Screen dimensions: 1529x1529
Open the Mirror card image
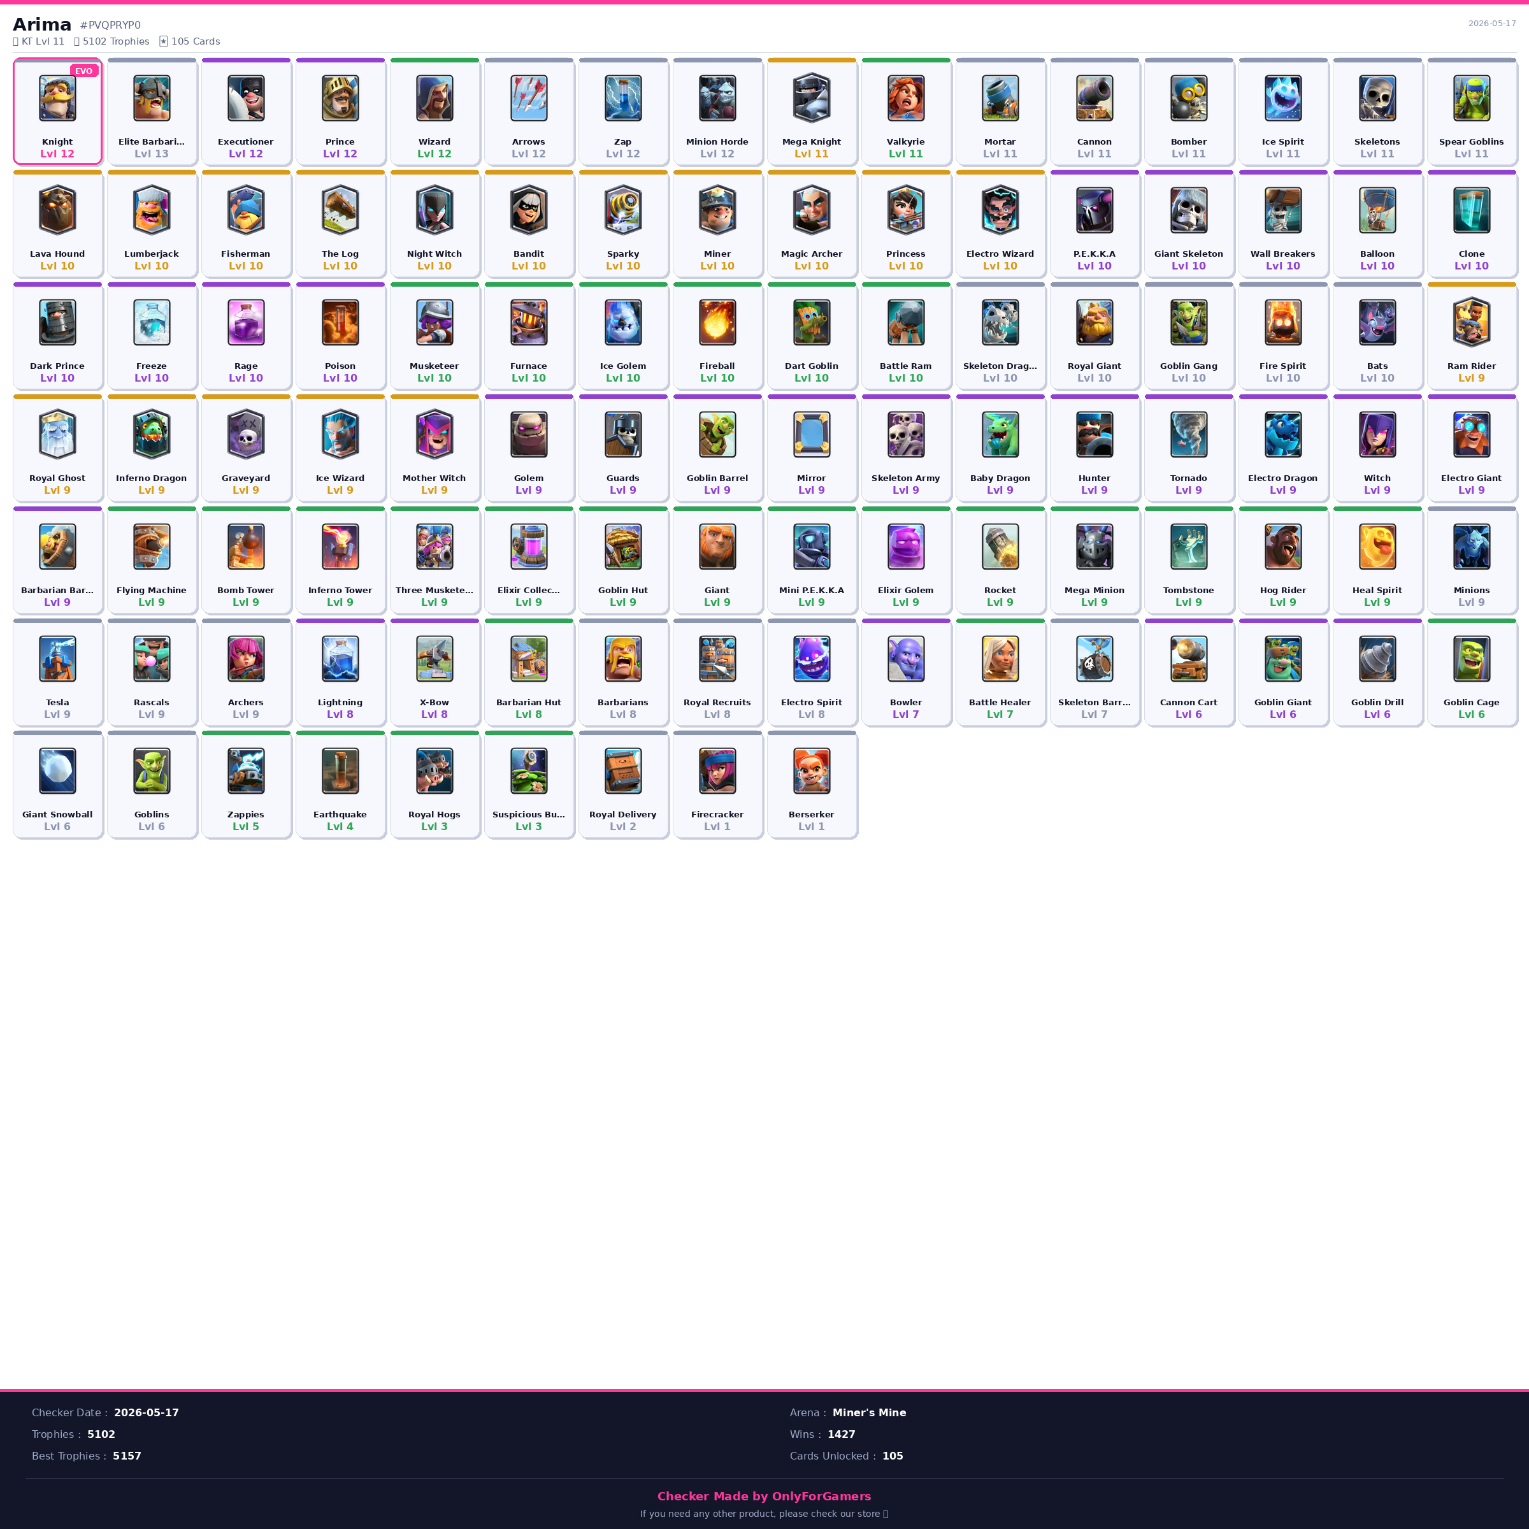(x=812, y=434)
